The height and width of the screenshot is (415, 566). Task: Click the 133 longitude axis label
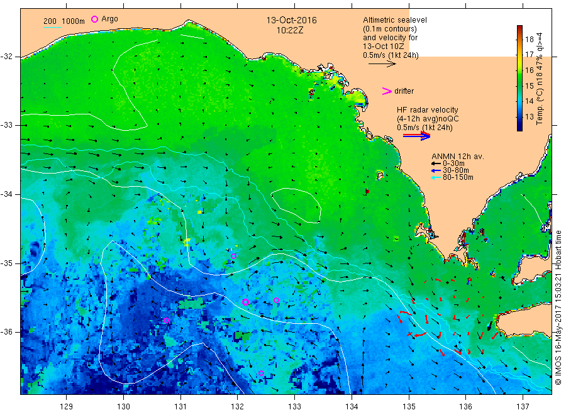294,407
